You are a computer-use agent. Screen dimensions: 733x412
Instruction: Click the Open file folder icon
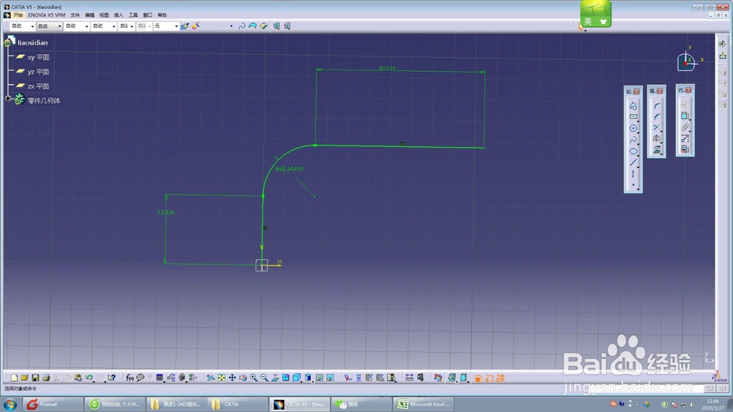click(24, 378)
